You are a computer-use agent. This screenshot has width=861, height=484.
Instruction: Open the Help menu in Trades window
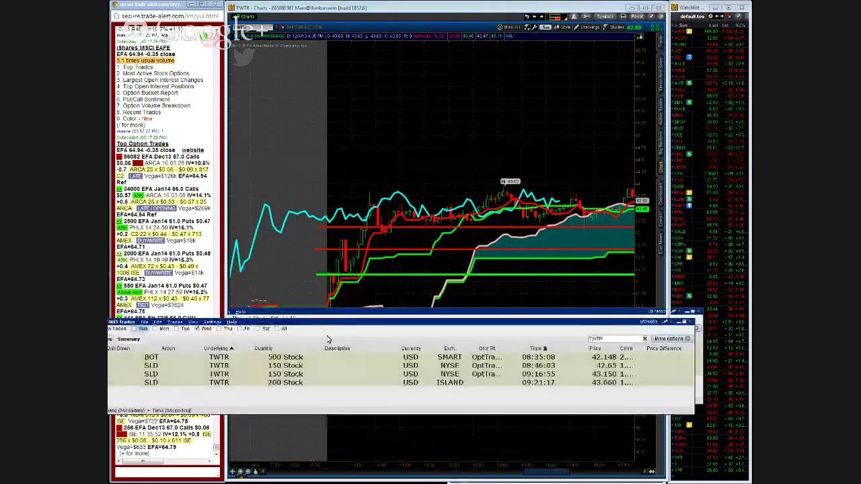coord(232,322)
